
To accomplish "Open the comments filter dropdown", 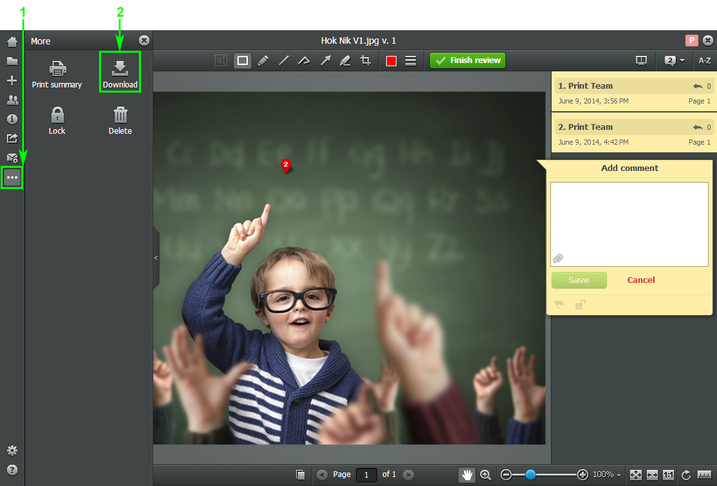I will pos(675,60).
